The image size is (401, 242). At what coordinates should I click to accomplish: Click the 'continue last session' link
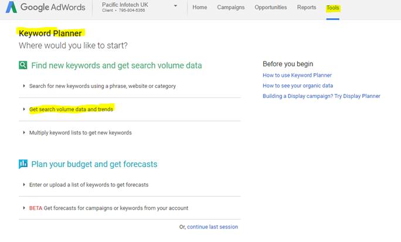(x=213, y=227)
